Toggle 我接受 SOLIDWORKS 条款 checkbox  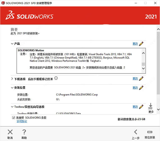[x=14, y=118]
